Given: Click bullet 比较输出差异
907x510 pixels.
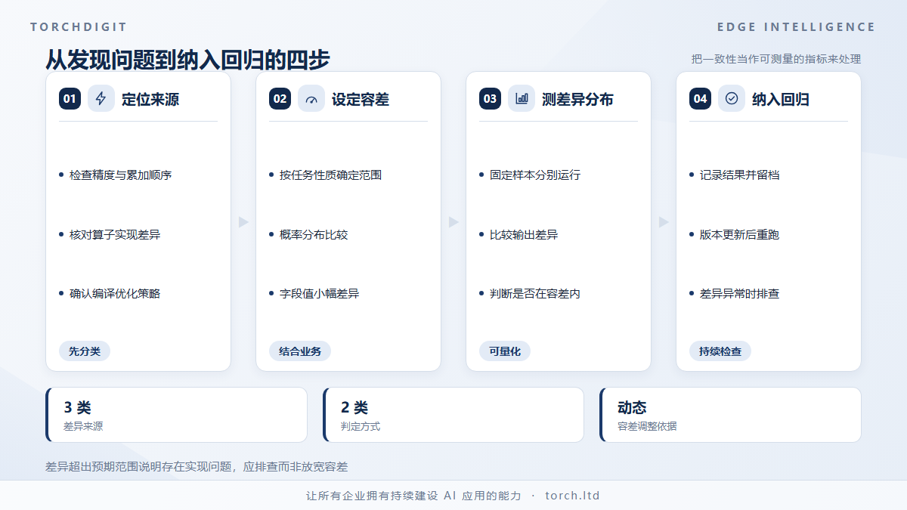Looking at the screenshot, I should [x=524, y=234].
